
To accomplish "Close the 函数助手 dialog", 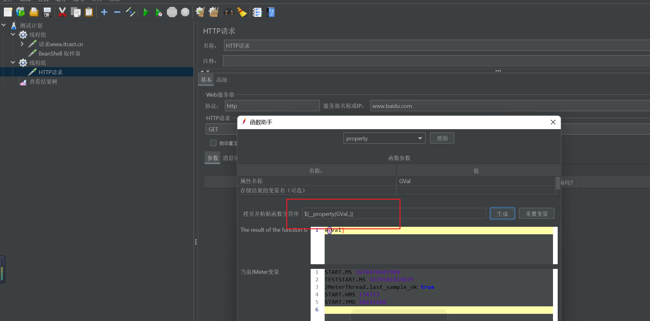I will click(x=553, y=122).
